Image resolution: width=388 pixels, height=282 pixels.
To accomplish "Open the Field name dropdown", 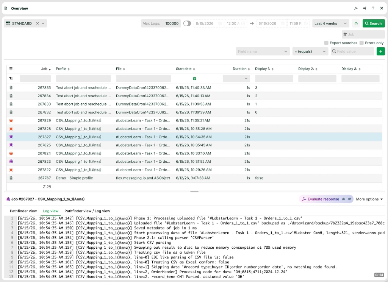I will pyautogui.click(x=263, y=51).
